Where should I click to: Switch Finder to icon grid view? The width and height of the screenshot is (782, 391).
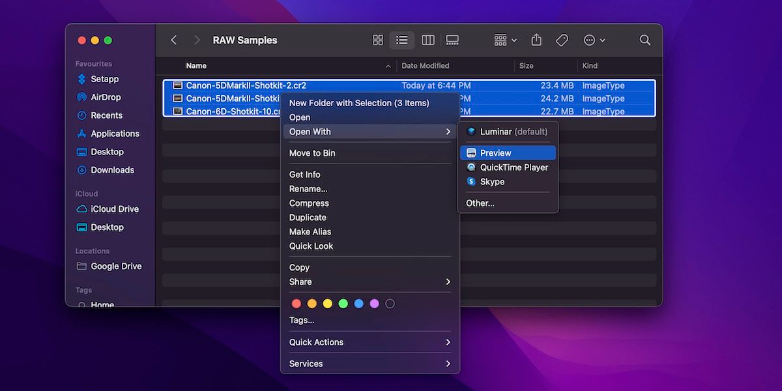[378, 40]
